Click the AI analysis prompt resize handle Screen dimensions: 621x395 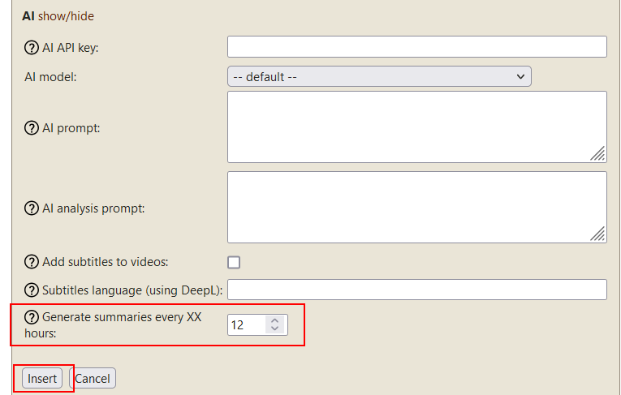598,234
